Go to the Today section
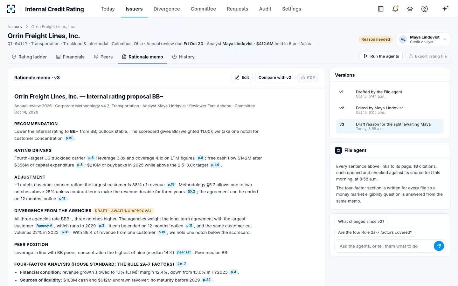The height and width of the screenshot is (286, 458). point(108,9)
